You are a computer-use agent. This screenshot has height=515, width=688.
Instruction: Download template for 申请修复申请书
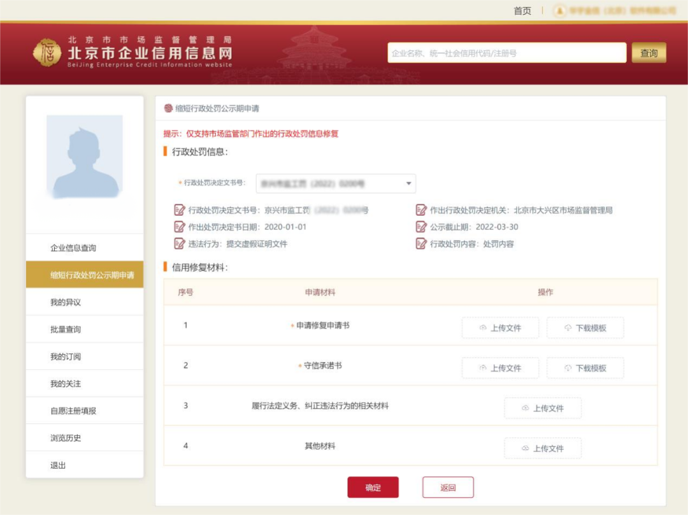[x=585, y=328]
